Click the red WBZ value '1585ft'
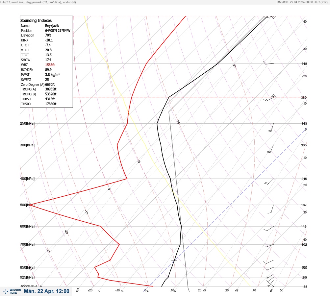Image resolution: width=330 pixels, height=296 pixels. (50, 65)
